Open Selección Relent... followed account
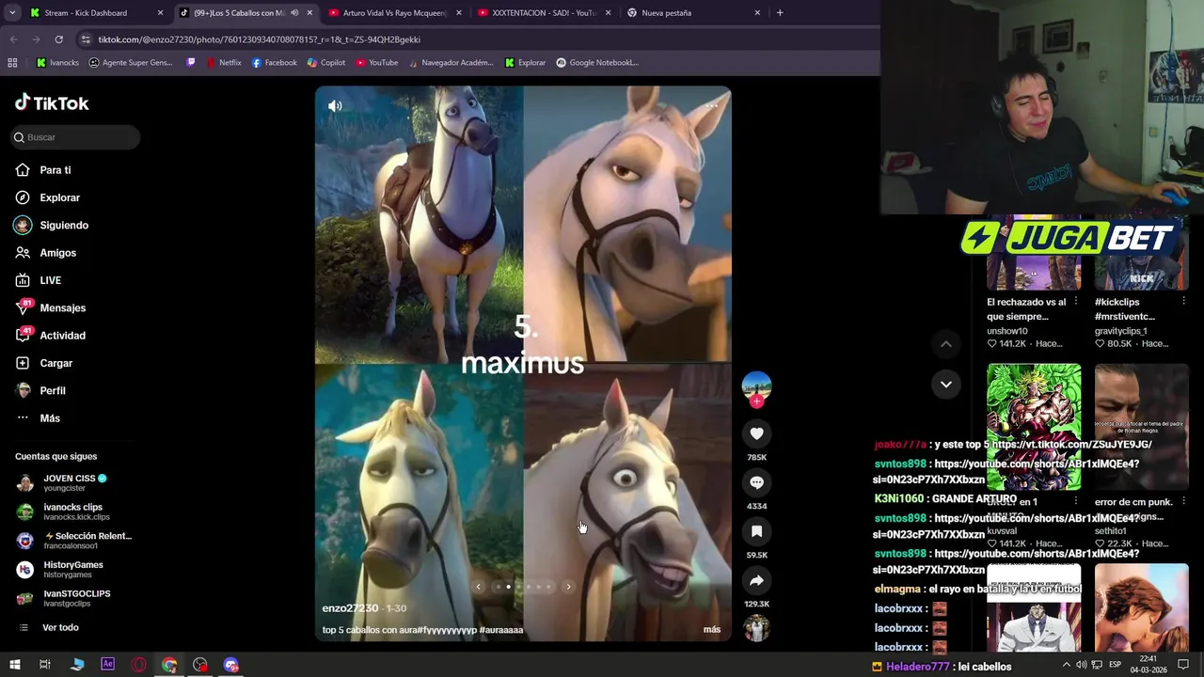 [73, 541]
